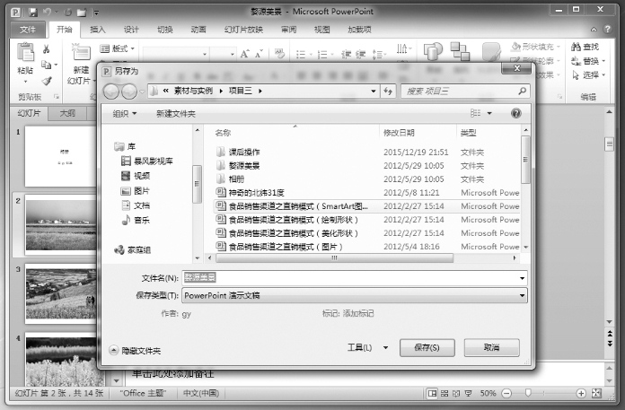The width and height of the screenshot is (625, 410).
Task: Switch to Slide Sorter view in status bar
Action: coord(445,393)
